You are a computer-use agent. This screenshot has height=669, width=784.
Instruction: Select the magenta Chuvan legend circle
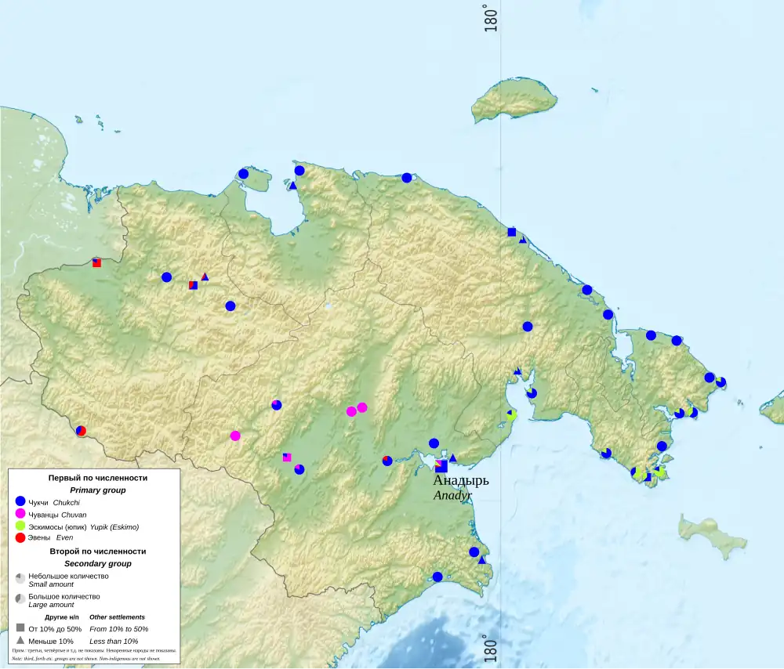coord(20,513)
